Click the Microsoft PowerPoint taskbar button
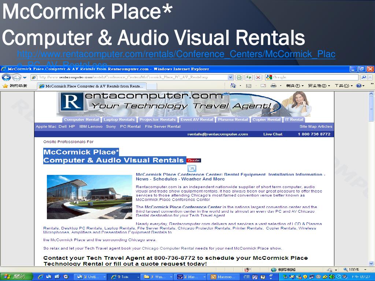The width and height of the screenshot is (375, 281). (224, 277)
